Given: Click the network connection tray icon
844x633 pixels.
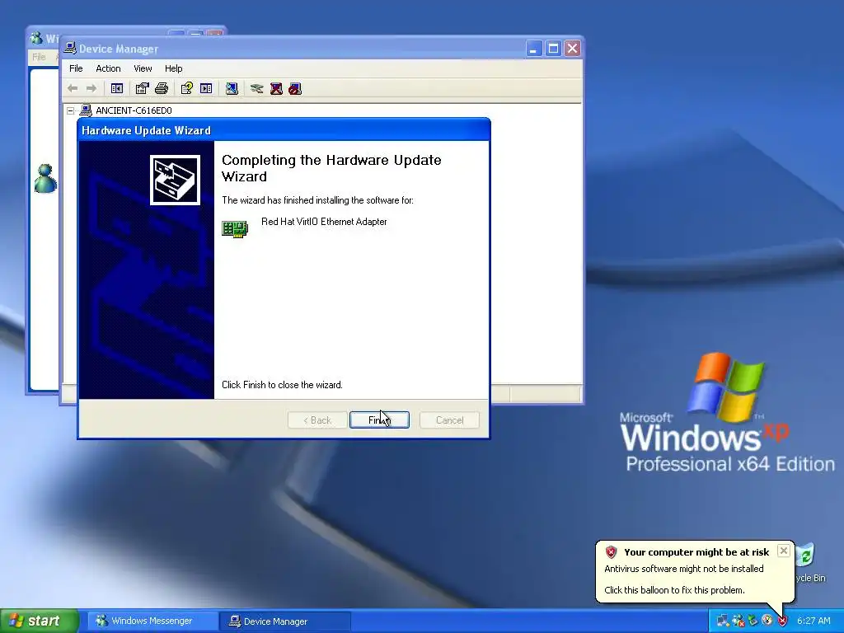Looking at the screenshot, I should point(722,621).
